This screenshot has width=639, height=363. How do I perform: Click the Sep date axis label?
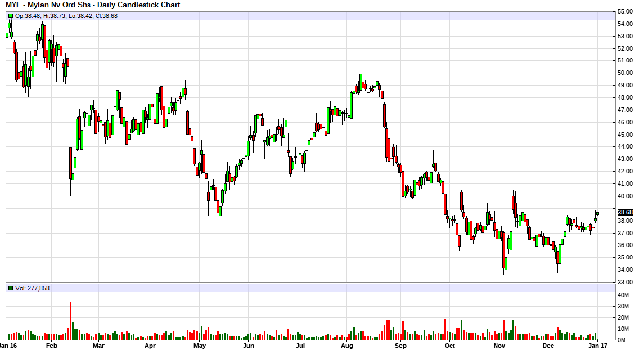[400, 346]
